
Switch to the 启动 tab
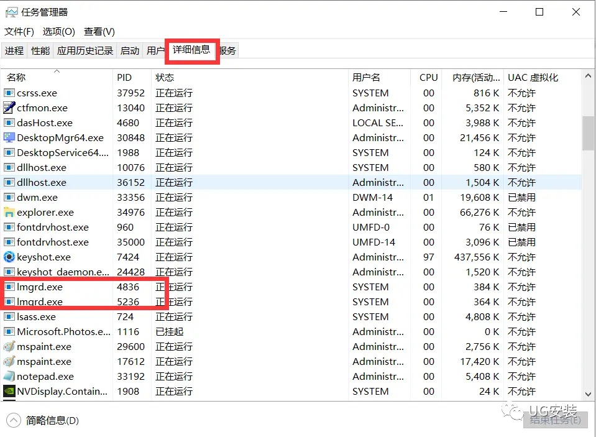pos(130,50)
